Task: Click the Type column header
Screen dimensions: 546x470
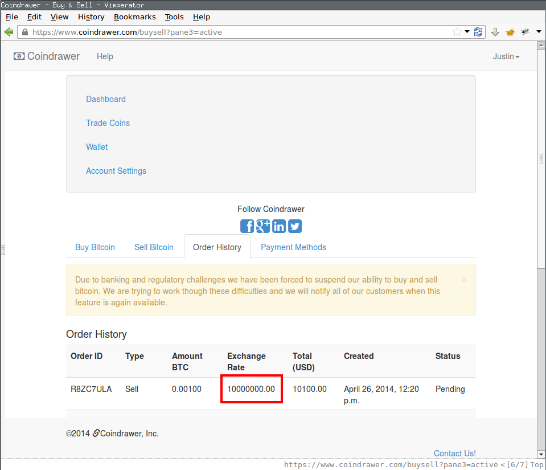Action: 134,356
